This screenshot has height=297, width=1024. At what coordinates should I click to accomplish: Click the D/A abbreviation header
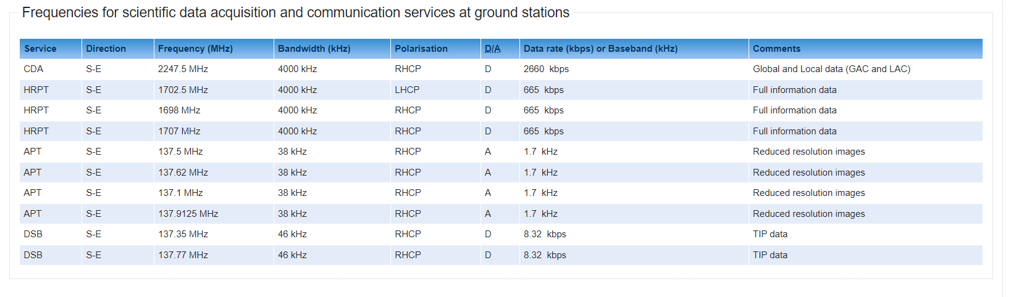[493, 49]
